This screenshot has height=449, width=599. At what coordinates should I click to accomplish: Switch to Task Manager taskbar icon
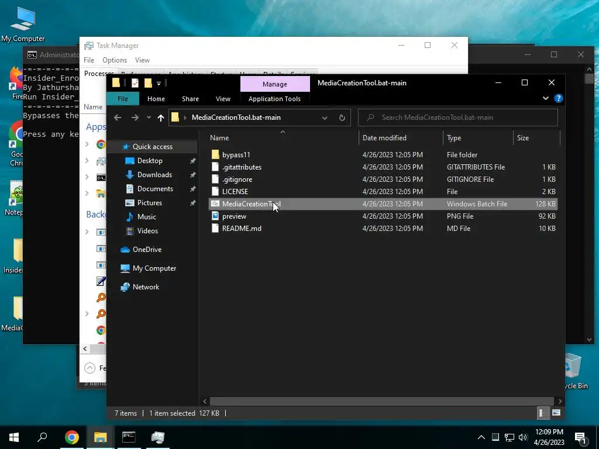click(x=157, y=437)
